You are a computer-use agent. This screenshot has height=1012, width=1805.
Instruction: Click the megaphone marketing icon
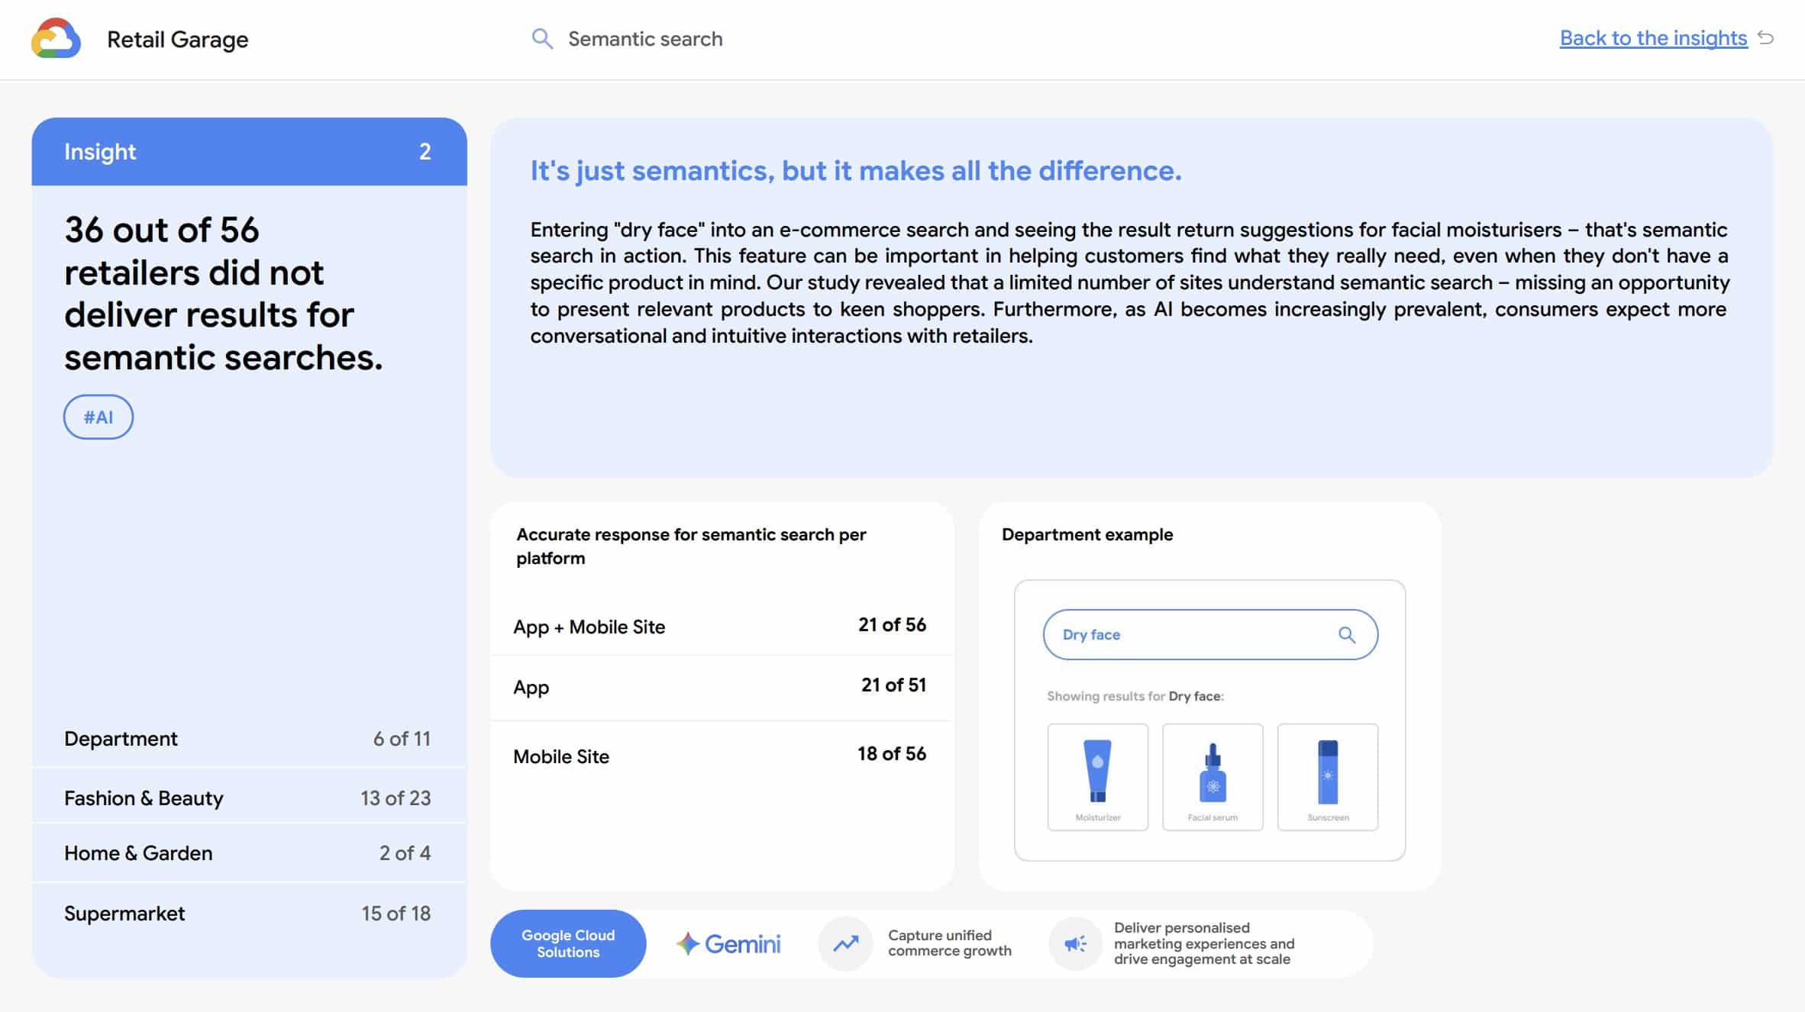pos(1075,944)
